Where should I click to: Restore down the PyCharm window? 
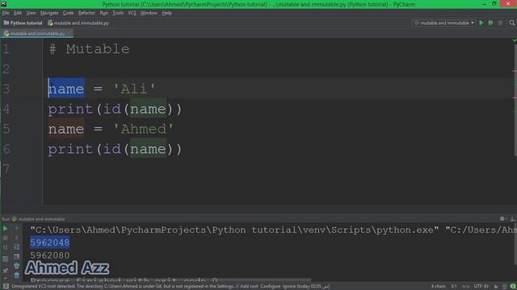point(494,4)
